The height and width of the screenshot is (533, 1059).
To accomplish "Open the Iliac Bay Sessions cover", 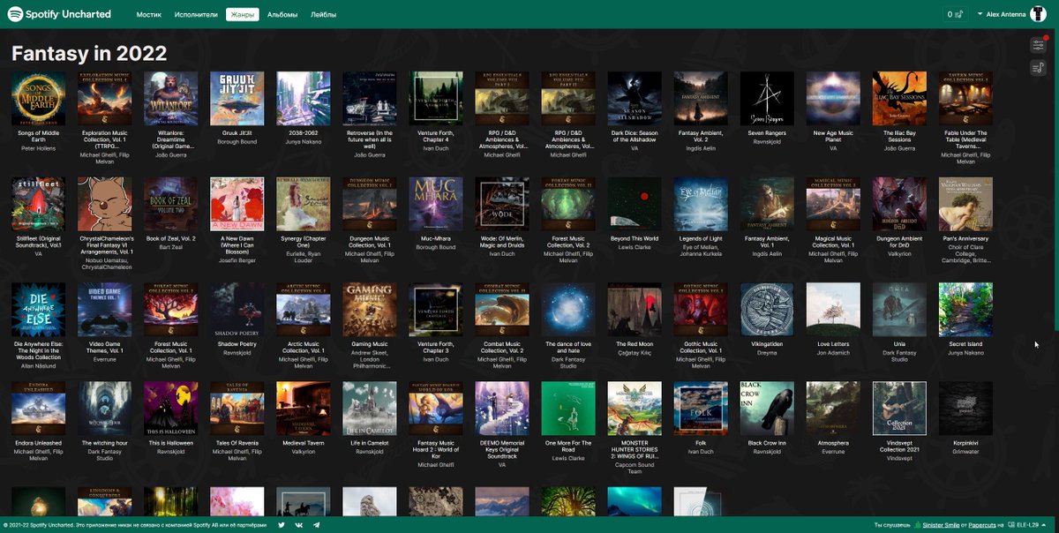I will [899, 99].
